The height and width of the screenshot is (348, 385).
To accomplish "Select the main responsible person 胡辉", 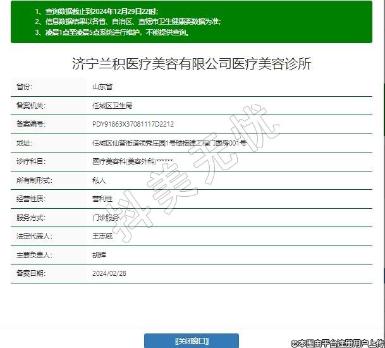I will pos(99,254).
